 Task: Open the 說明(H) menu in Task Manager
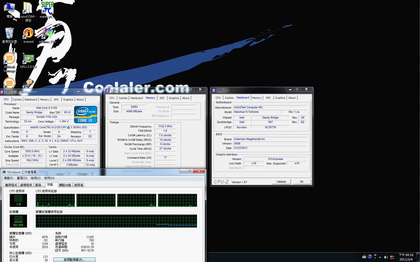[x=49, y=178]
